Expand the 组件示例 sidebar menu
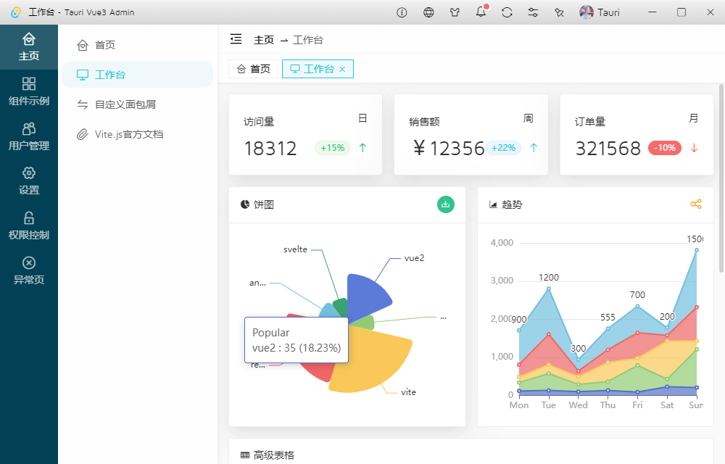Screen dimensions: 725x464 click(29, 92)
